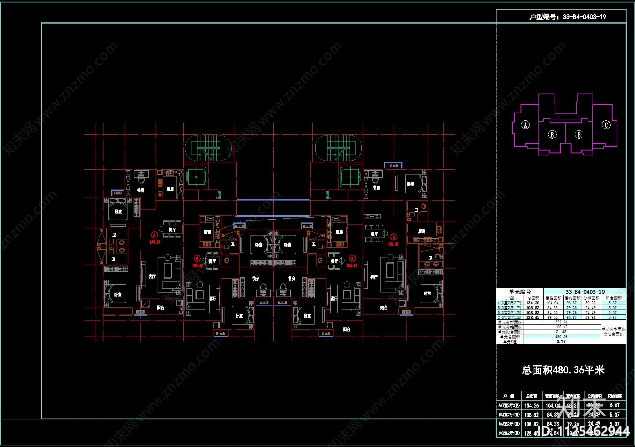This screenshot has height=447, width=635.
Task: Click the 单元编号 header in white table
Action: [x=520, y=292]
